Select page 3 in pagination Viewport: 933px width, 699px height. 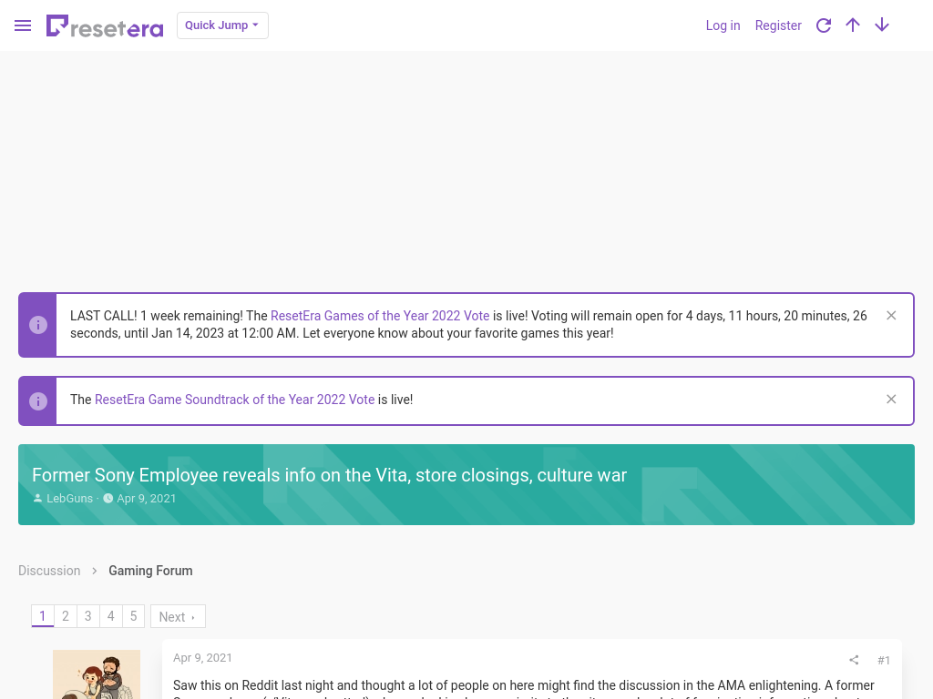pyautogui.click(x=88, y=616)
